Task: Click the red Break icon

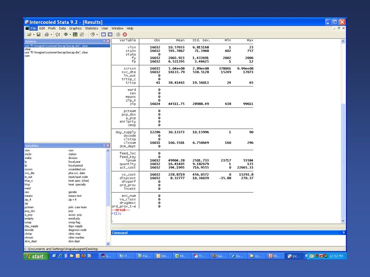Action: (x=125, y=34)
